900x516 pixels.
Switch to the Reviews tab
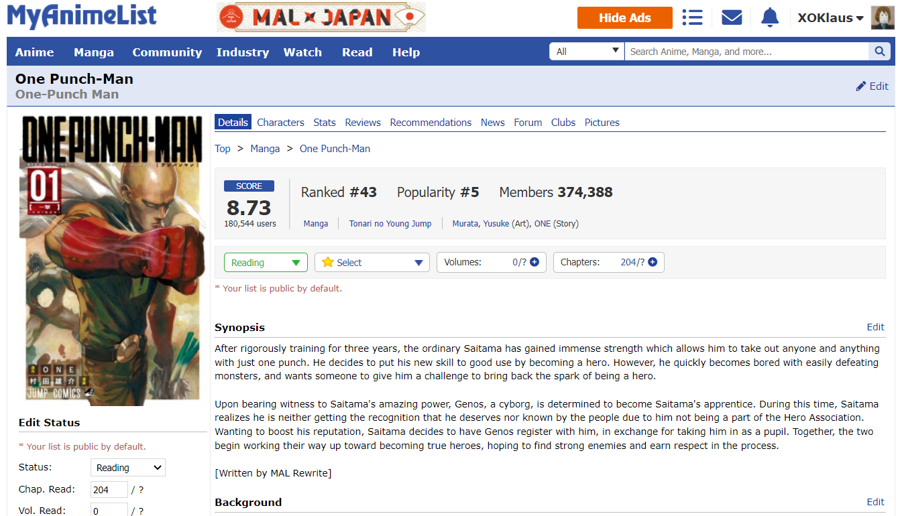(x=363, y=123)
